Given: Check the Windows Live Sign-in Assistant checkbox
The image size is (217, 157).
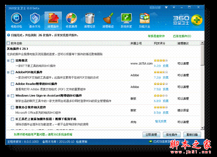Looking at the screenshot, I should point(13,96).
